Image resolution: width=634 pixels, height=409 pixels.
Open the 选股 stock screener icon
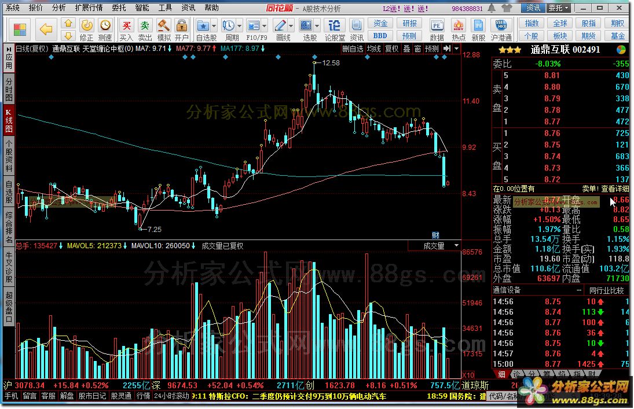(x=306, y=26)
